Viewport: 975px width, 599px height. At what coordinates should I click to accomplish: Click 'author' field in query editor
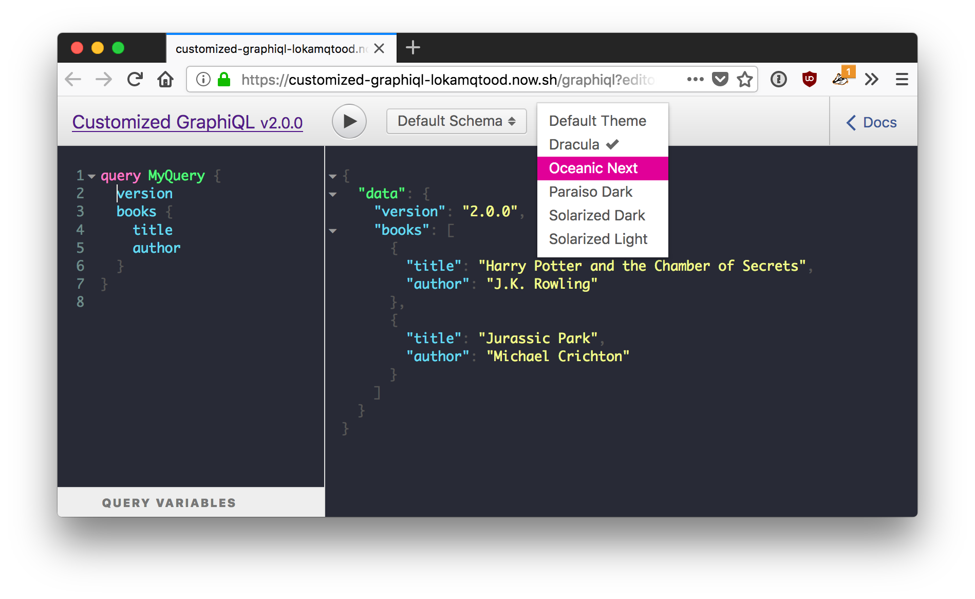157,248
